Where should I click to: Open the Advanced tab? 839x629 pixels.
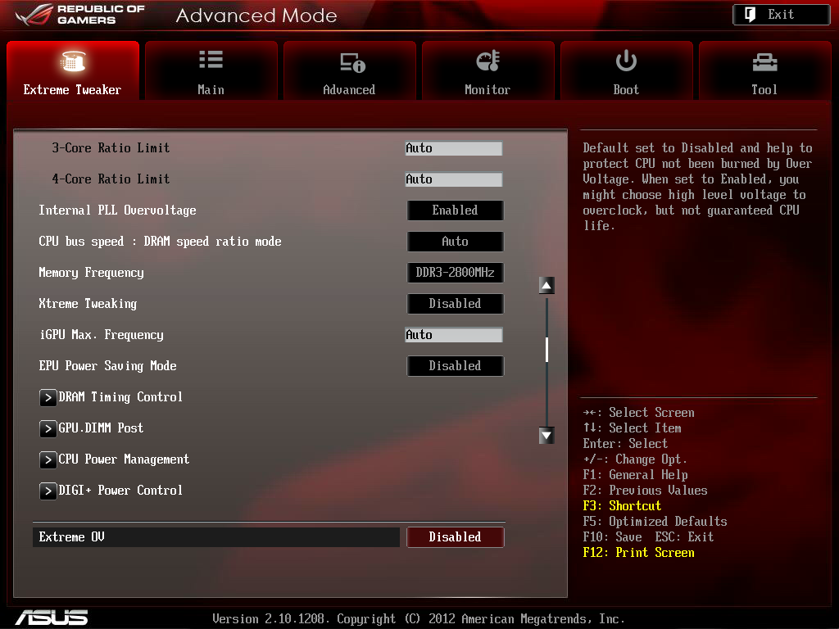[349, 70]
